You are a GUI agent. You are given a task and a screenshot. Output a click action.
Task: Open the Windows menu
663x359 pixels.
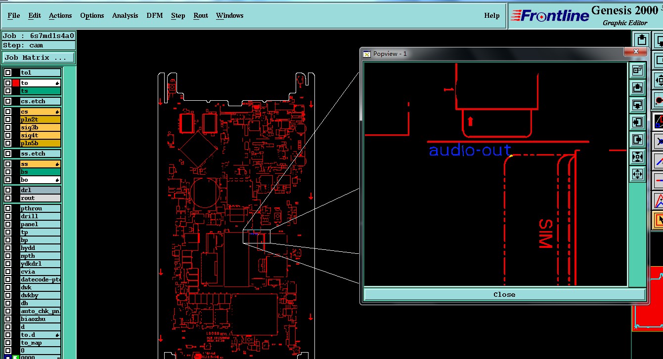tap(229, 15)
